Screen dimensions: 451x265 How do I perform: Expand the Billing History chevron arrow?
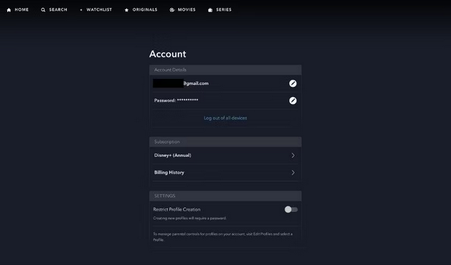293,173
